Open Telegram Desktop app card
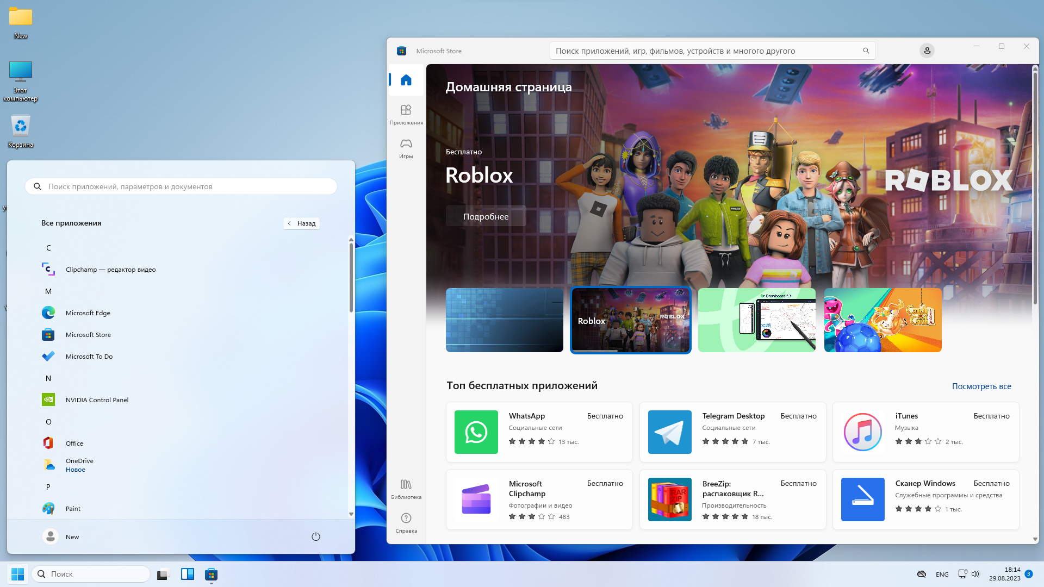 coord(732,432)
